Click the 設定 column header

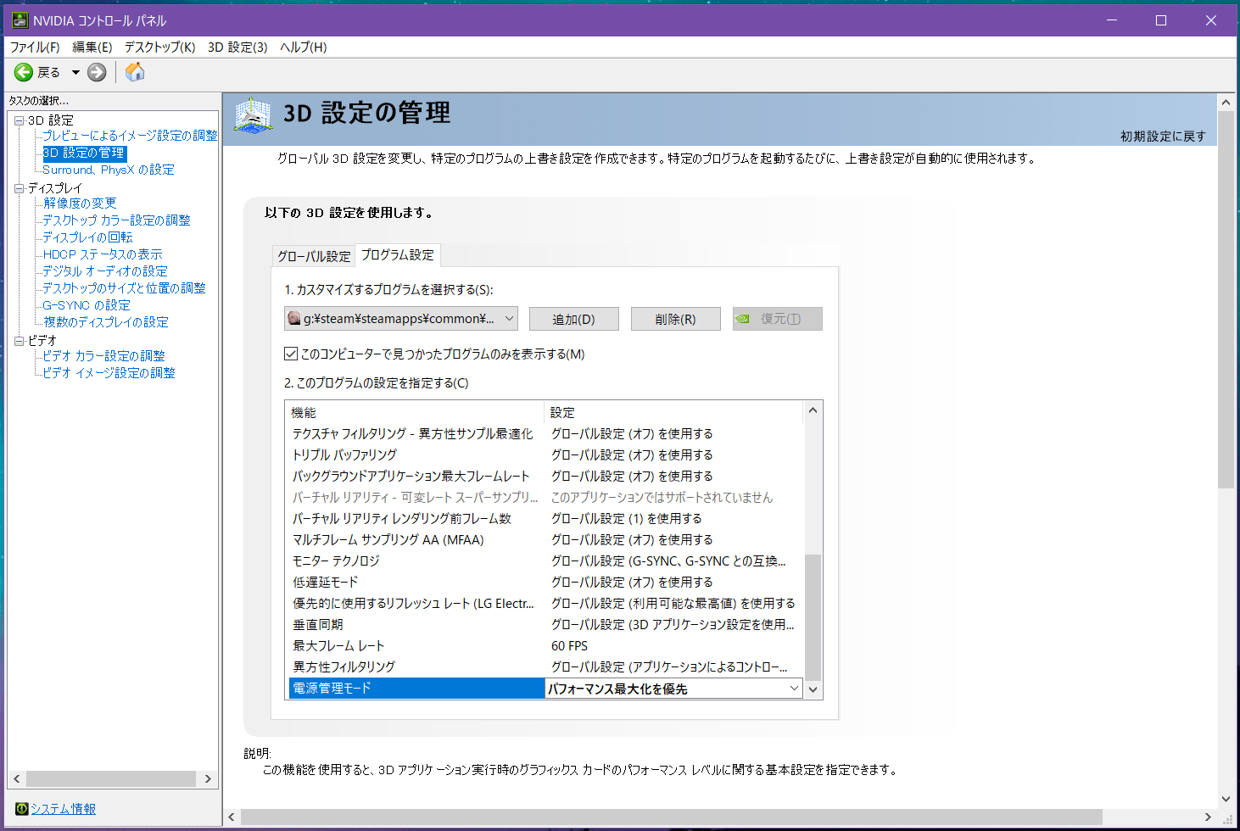pos(675,413)
